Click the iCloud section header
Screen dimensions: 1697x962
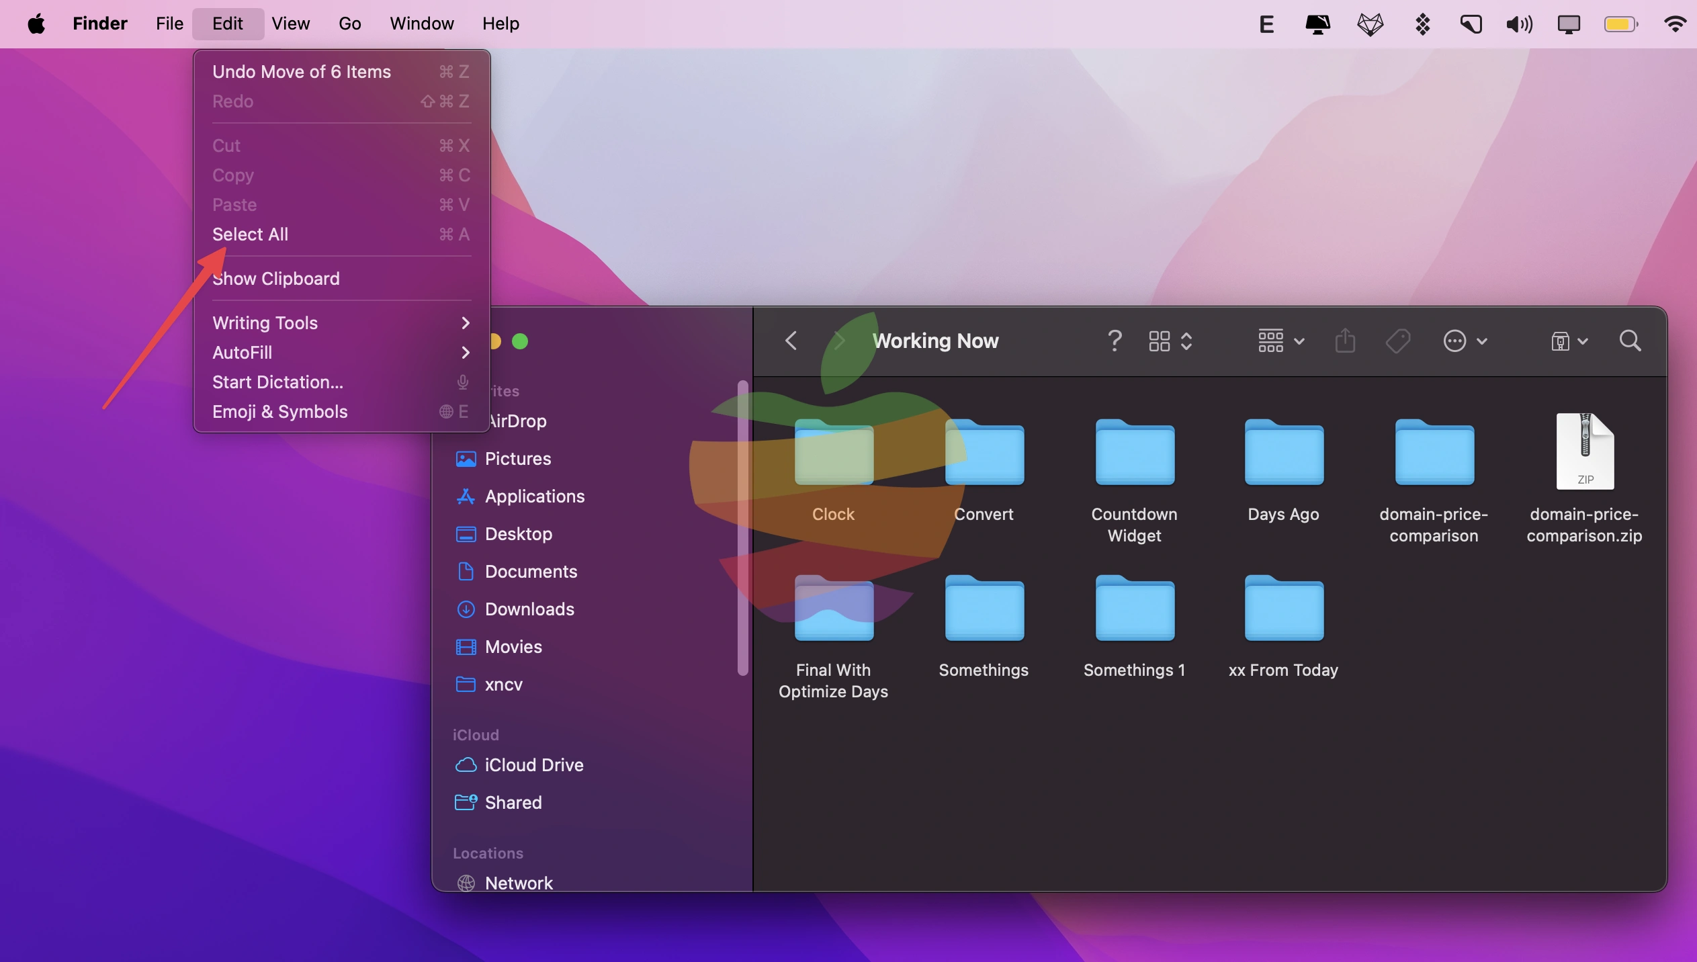(476, 735)
